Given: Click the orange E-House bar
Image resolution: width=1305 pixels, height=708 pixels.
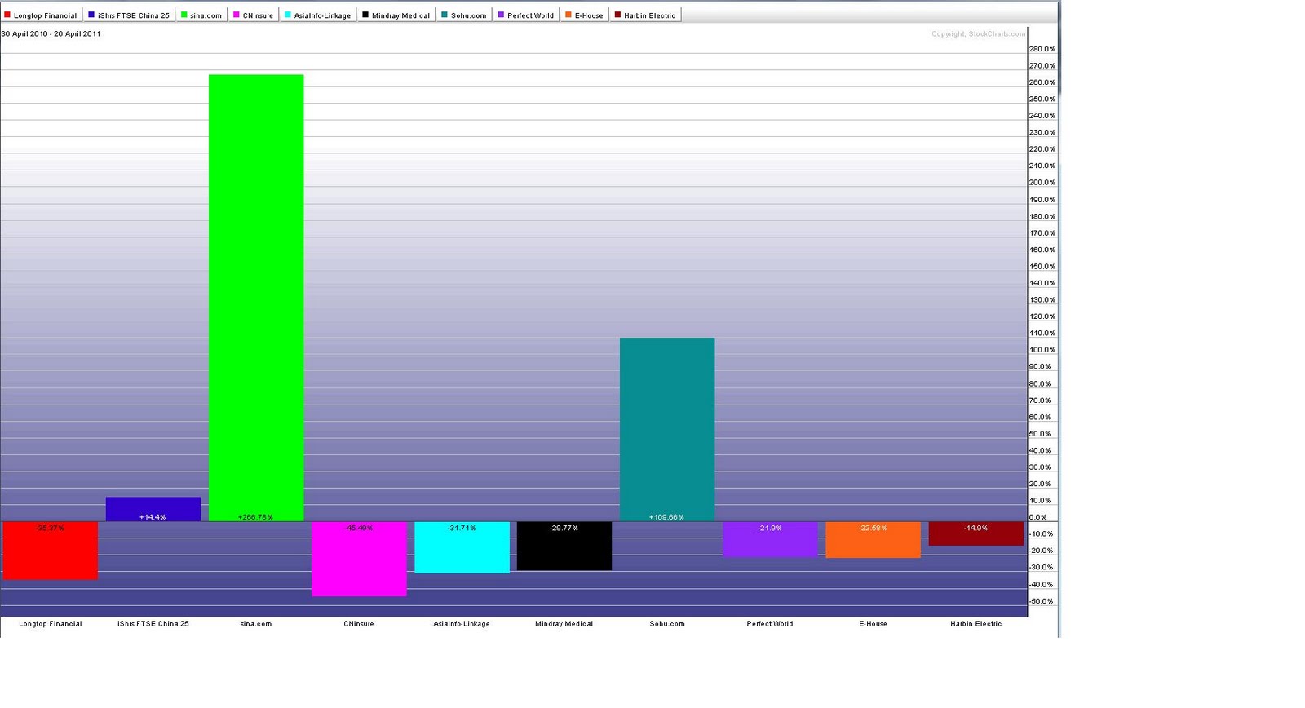Looking at the screenshot, I should coord(873,540).
